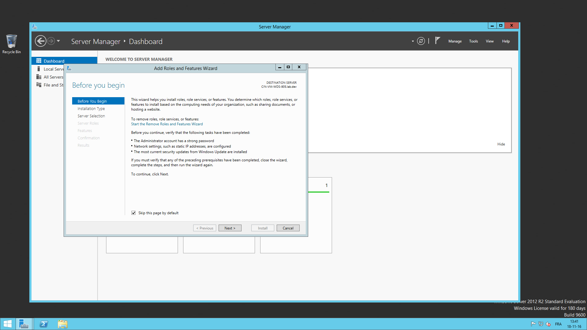Open the Tools menu
Viewport: 587px width, 330px height.
point(473,41)
